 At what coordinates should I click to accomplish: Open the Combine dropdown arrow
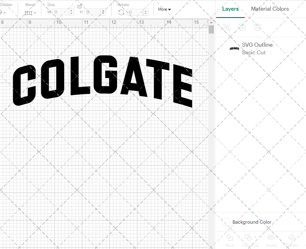click(255, 237)
